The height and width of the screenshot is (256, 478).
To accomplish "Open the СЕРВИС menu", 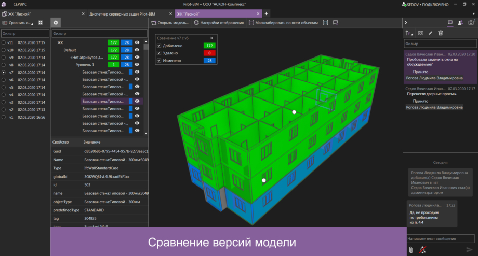I will pyautogui.click(x=20, y=4).
